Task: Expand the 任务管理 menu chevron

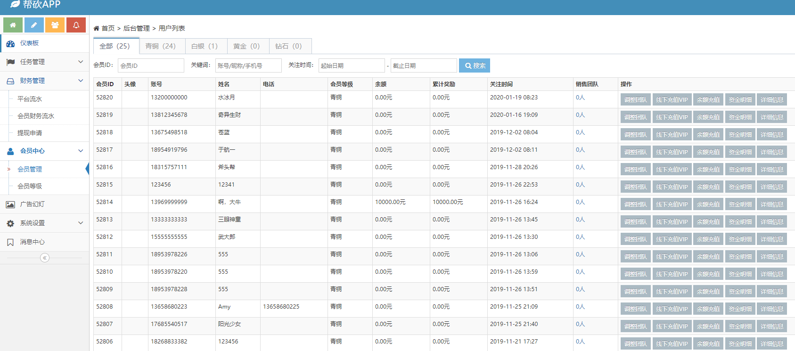Action: point(81,62)
